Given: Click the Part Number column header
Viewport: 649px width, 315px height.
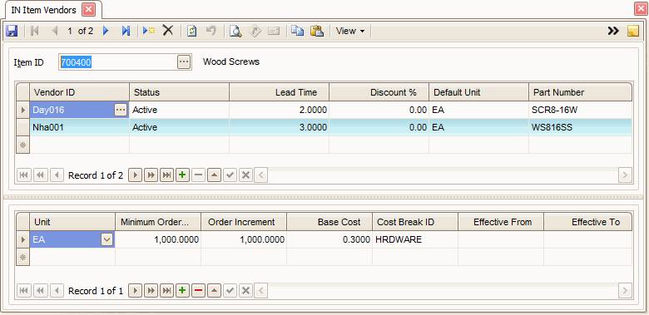Looking at the screenshot, I should coord(580,92).
